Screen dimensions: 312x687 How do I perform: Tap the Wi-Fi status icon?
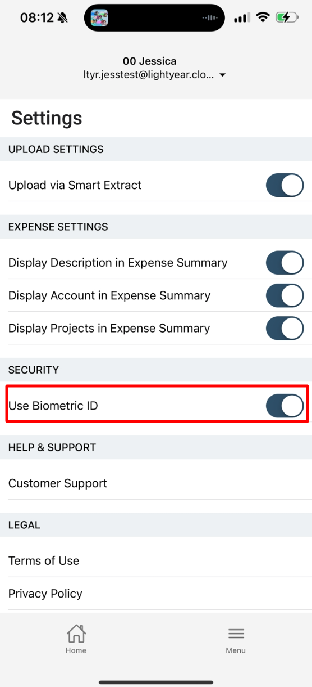pyautogui.click(x=263, y=17)
